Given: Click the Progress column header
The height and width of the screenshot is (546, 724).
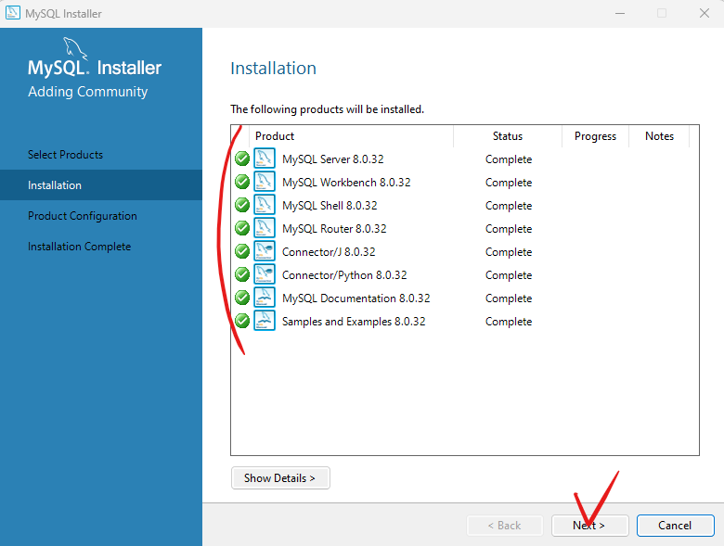Looking at the screenshot, I should point(595,136).
